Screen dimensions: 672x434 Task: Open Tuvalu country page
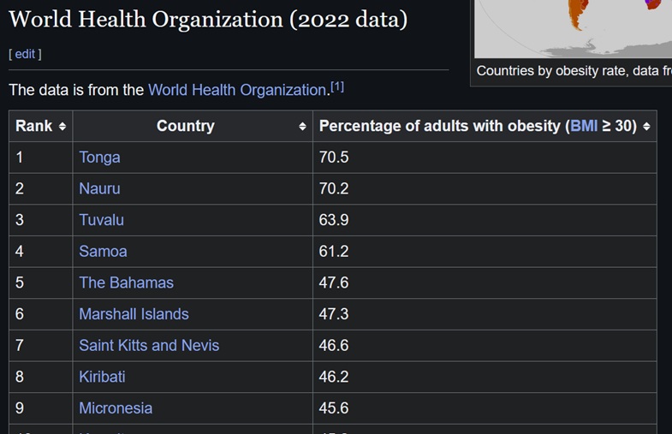pyautogui.click(x=102, y=220)
